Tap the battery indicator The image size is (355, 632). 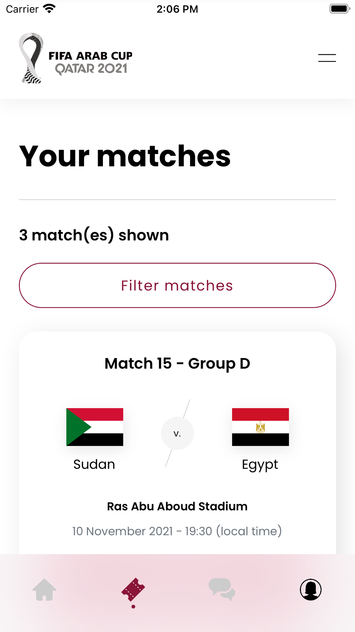point(340,9)
